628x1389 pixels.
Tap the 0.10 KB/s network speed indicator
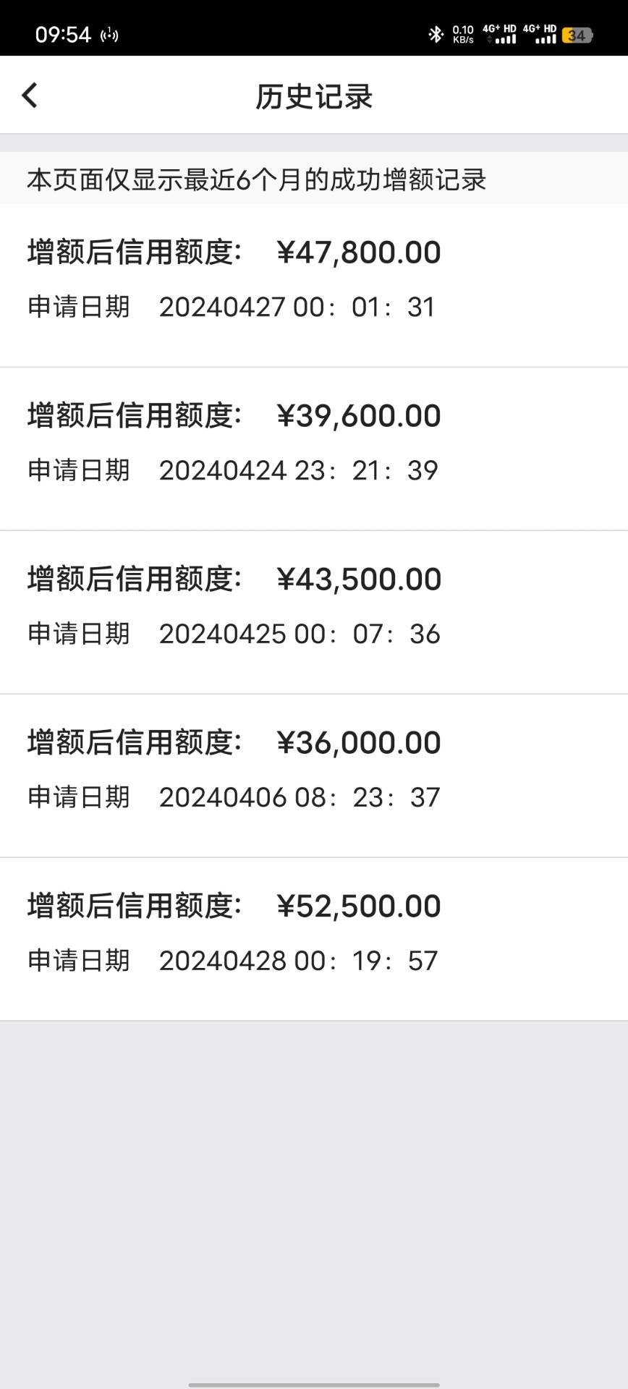pos(463,34)
